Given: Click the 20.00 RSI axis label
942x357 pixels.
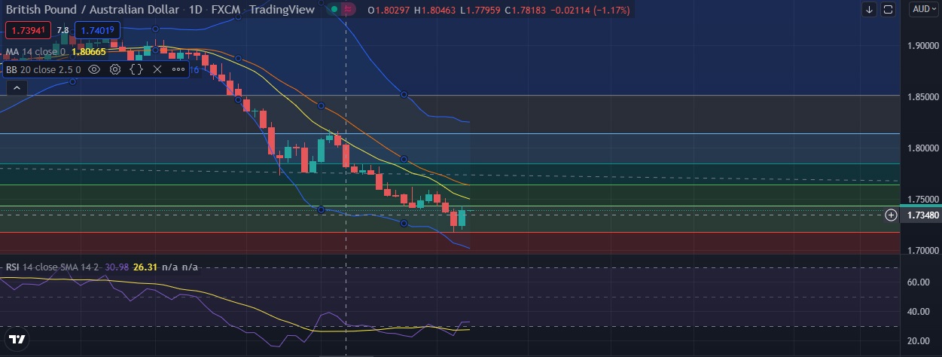Looking at the screenshot, I should coord(918,341).
